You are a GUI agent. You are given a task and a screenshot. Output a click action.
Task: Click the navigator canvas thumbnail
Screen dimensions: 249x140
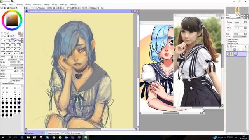[237, 10]
